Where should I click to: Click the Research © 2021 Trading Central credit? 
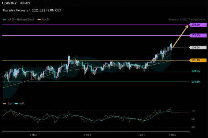(x=187, y=19)
